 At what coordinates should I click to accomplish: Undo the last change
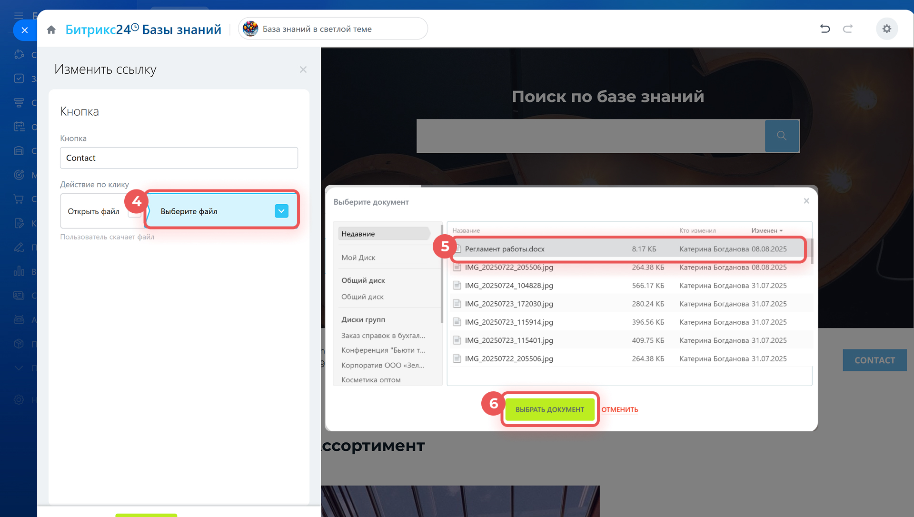tap(825, 29)
